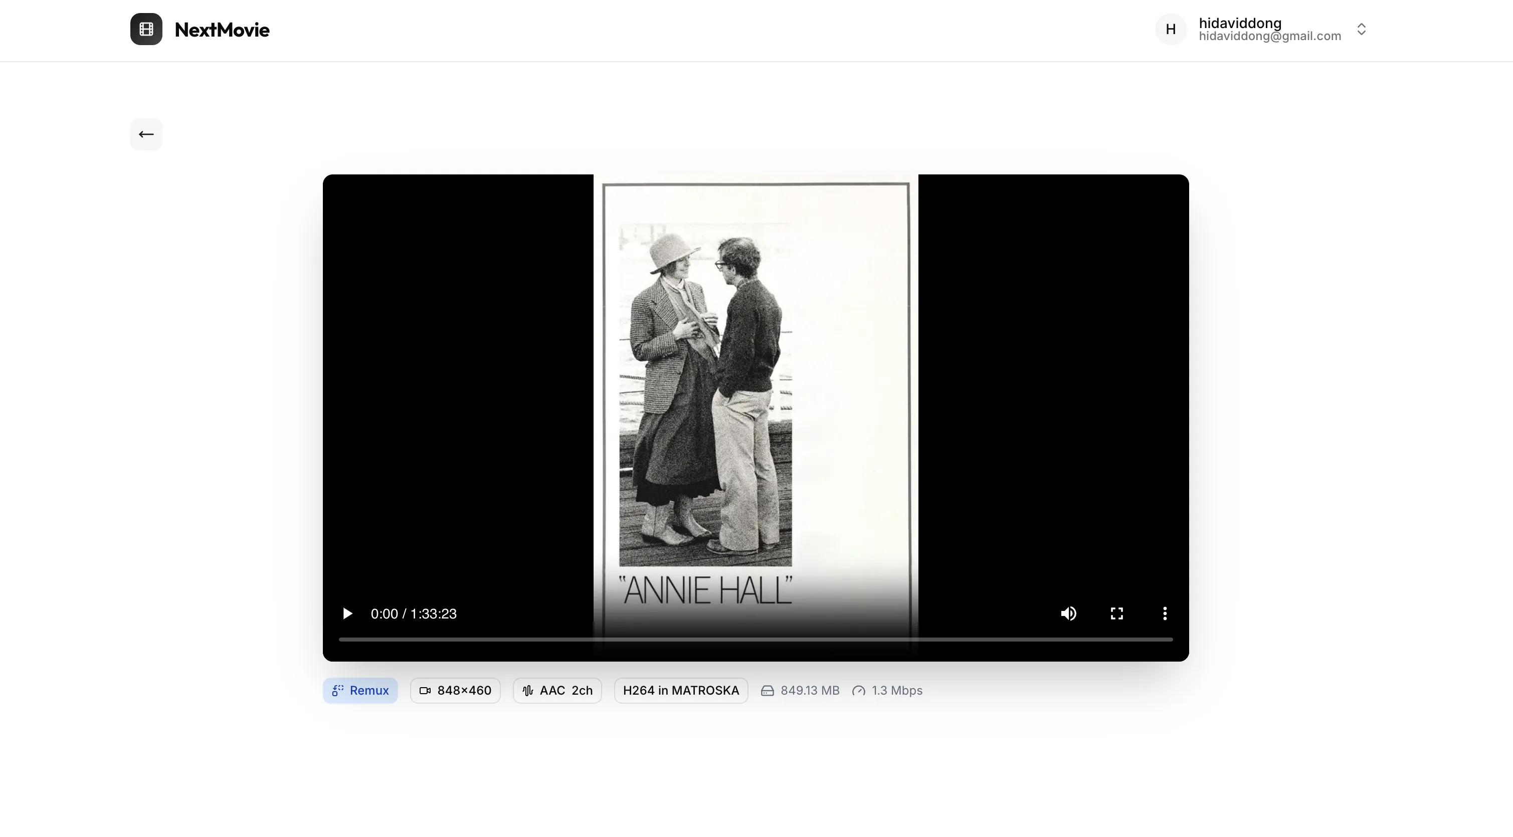
Task: Click the NextMovie film logo icon
Action: [146, 30]
